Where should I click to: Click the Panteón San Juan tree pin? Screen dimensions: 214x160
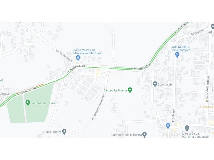coord(28,103)
